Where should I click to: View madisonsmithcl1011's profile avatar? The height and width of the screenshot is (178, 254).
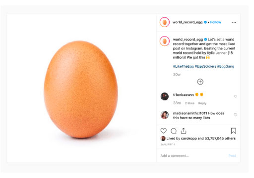click(x=165, y=115)
